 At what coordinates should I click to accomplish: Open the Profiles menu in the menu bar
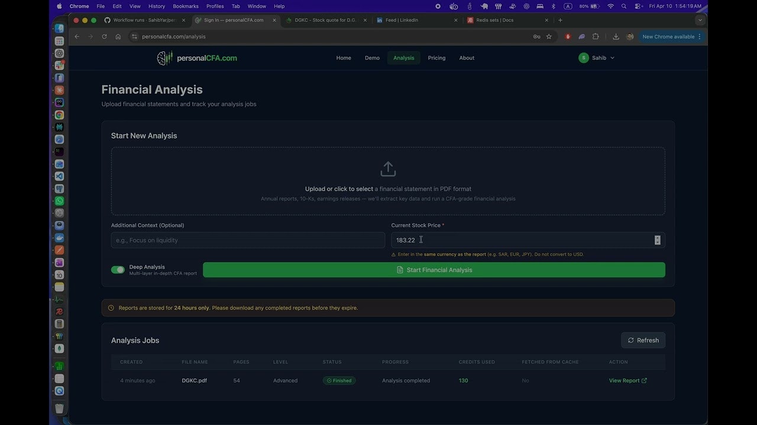[215, 6]
